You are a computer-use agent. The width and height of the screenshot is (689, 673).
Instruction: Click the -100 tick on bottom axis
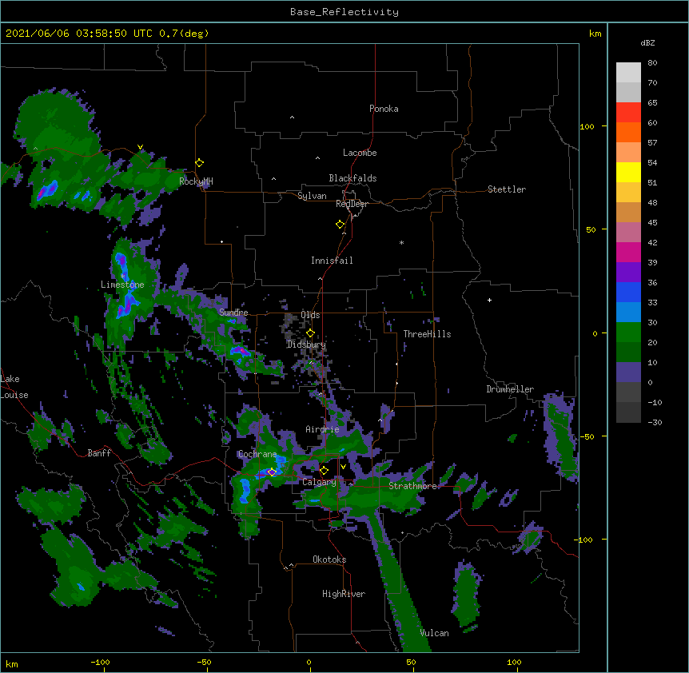100,662
